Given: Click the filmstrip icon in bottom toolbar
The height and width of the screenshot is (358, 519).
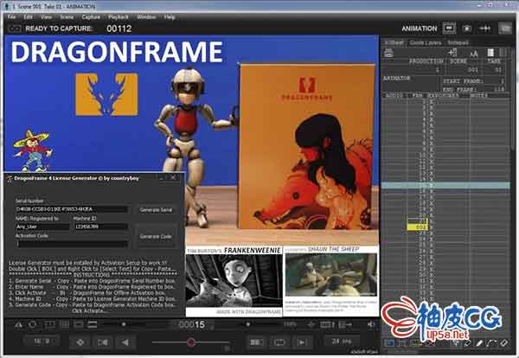Looking at the screenshot, I should (x=327, y=324).
